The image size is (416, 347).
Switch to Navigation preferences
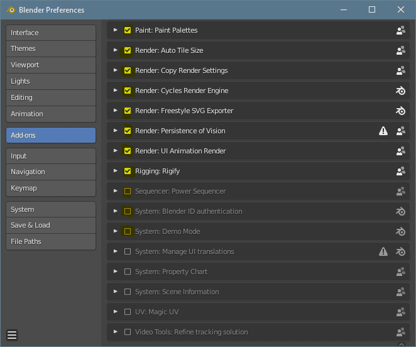[x=51, y=172]
